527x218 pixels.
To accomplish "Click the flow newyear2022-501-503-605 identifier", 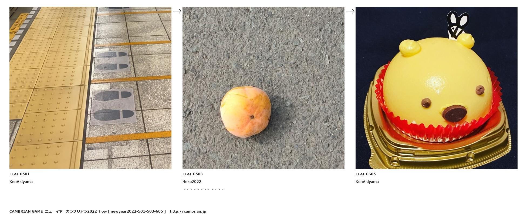I will point(132,211).
